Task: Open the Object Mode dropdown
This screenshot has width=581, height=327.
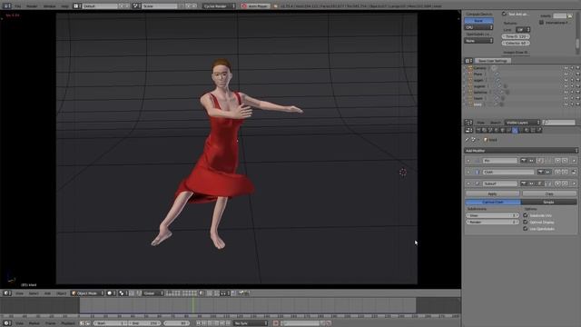Action: pyautogui.click(x=87, y=293)
